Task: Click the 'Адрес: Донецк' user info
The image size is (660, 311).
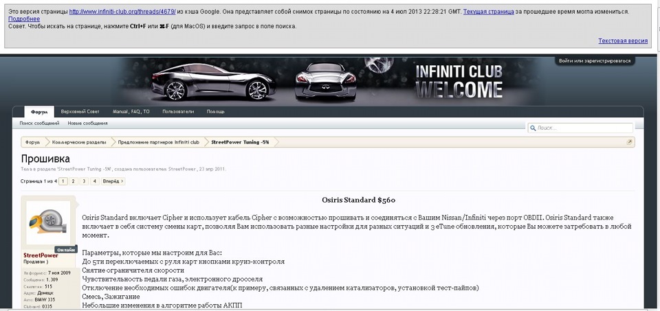Action: pyautogui.click(x=38, y=293)
